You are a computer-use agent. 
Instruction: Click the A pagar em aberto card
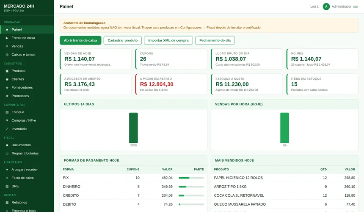pyautogui.click(x=171, y=84)
